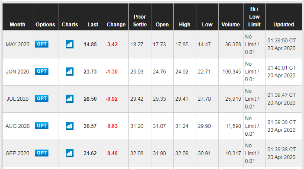Click the OPT button for SEP 2020
304x169 pixels.
[x=42, y=153]
